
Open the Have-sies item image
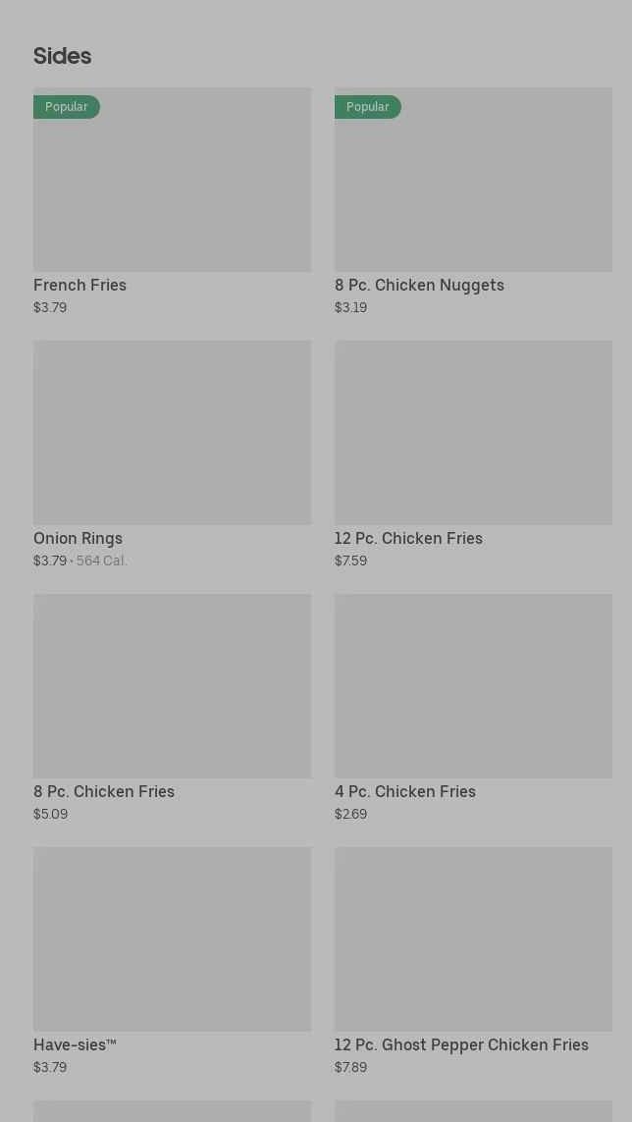[x=172, y=938]
